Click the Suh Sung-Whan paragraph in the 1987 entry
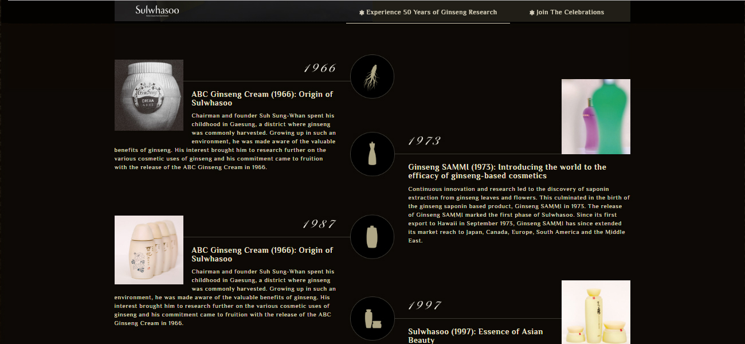 [225, 298]
